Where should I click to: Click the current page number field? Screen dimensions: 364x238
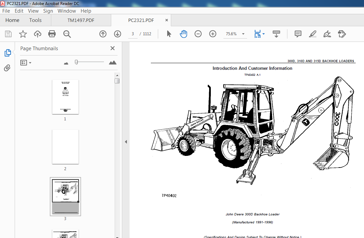coord(133,34)
